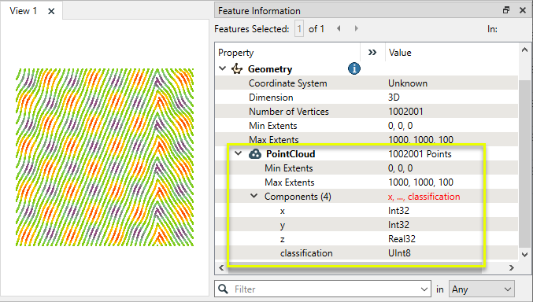The image size is (533, 302).
Task: Click the vertical scrollbar down arrow
Action: (x=524, y=255)
